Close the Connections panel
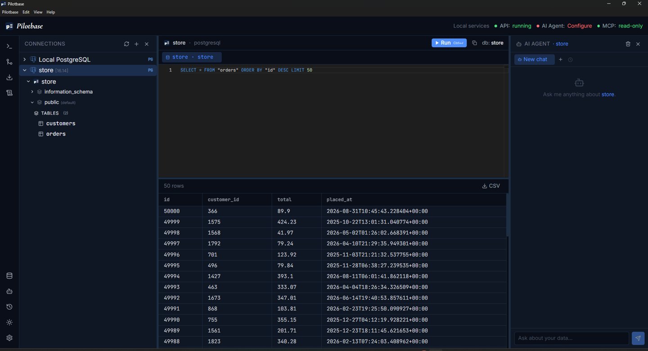The image size is (648, 351). [147, 44]
